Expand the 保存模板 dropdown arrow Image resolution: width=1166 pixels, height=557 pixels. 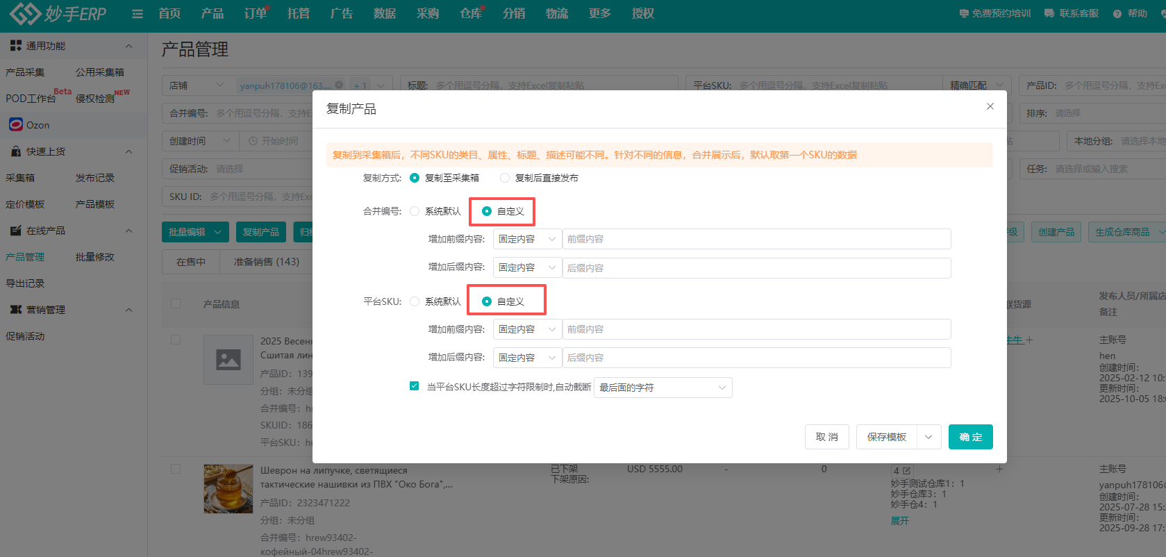click(928, 437)
